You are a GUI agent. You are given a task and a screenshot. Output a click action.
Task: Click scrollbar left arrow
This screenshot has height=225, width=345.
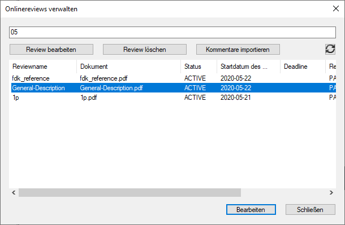14,192
